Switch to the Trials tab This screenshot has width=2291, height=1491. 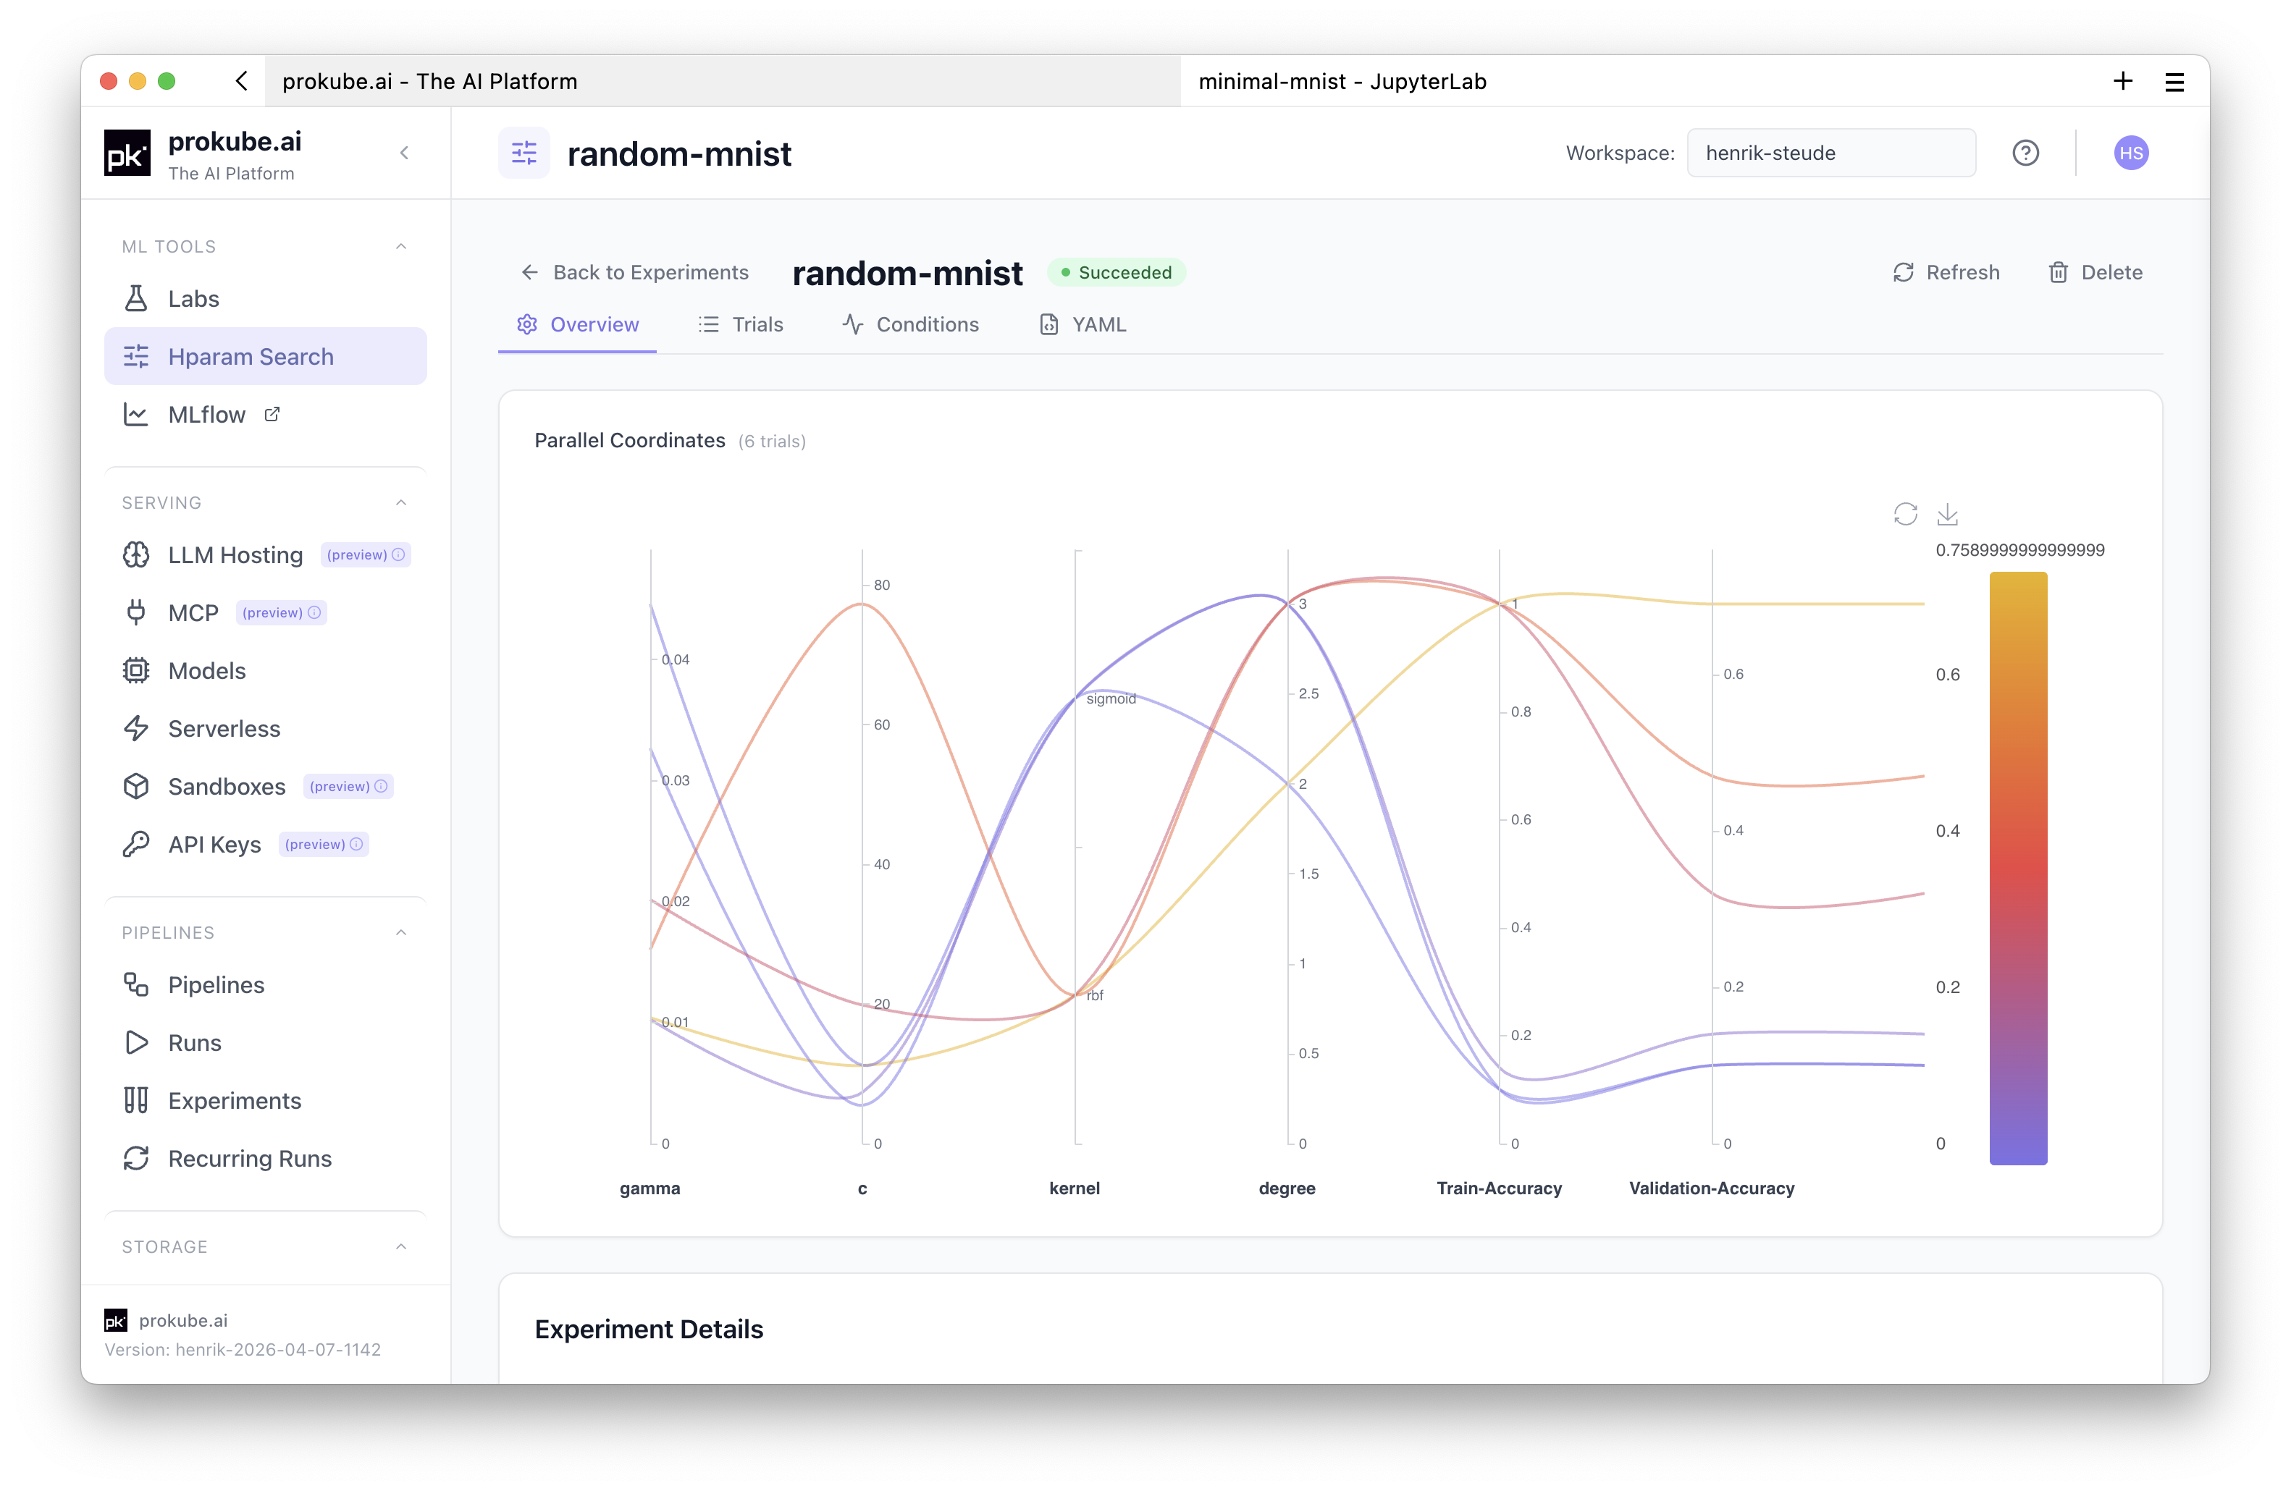[x=740, y=324]
